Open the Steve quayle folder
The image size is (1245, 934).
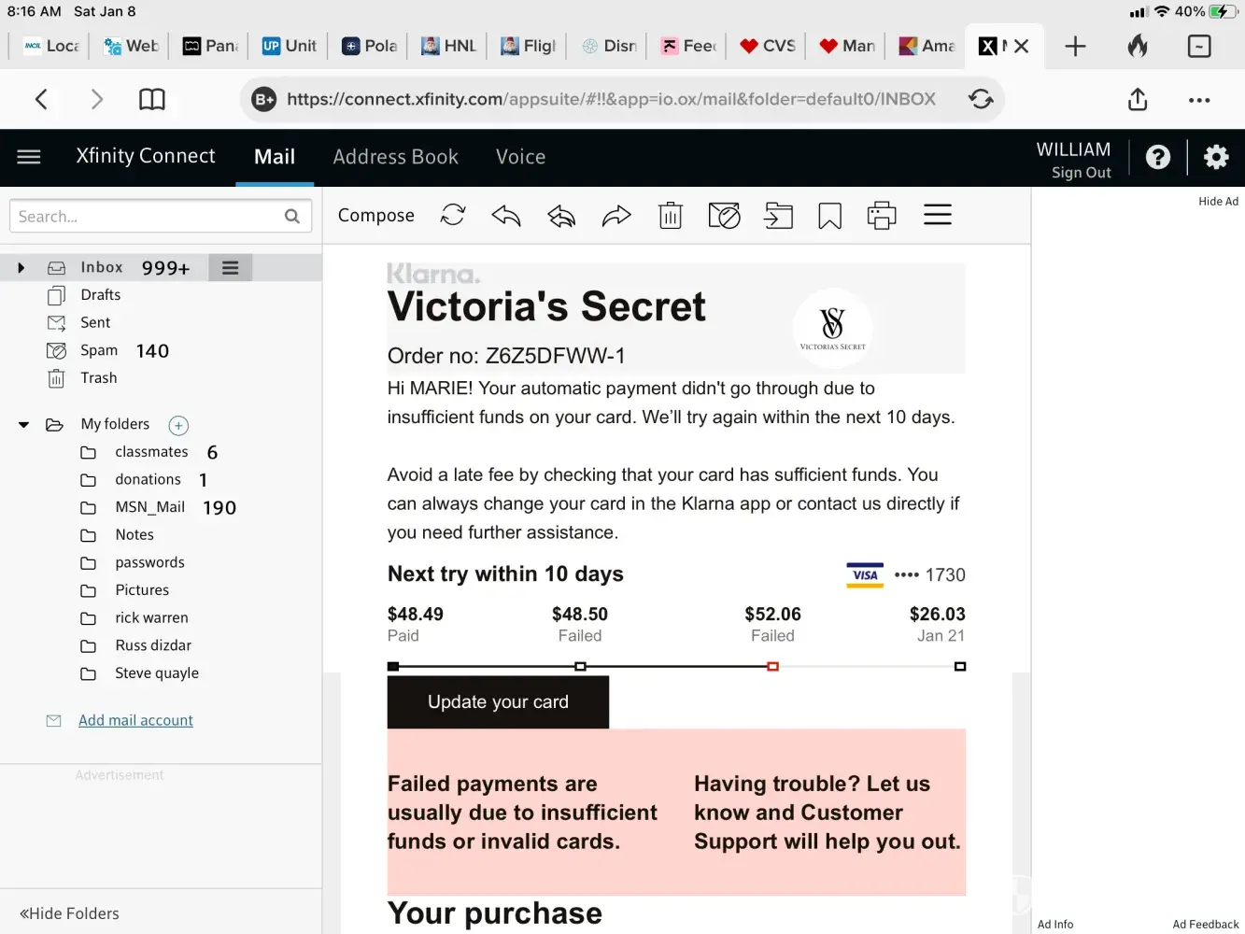point(157,673)
